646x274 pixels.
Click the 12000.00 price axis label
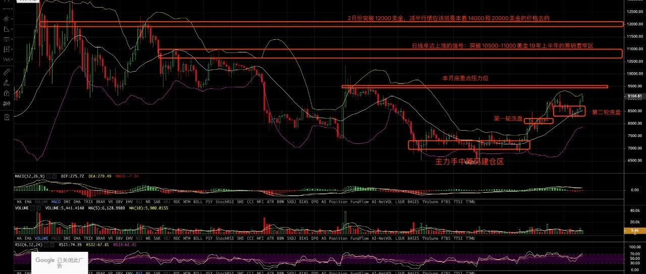pyautogui.click(x=634, y=24)
